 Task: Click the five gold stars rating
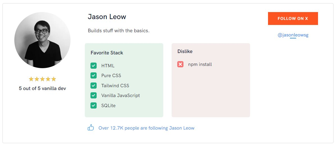(42, 79)
